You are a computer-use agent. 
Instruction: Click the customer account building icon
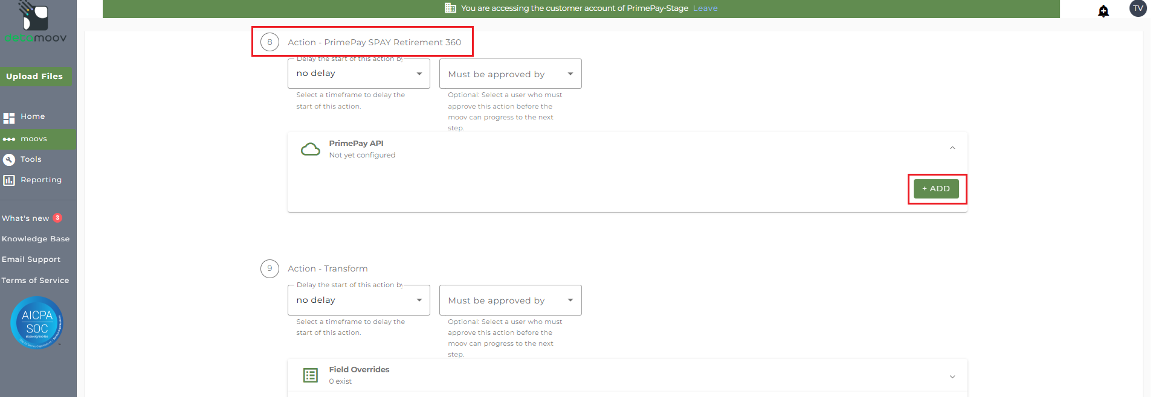[x=450, y=8]
